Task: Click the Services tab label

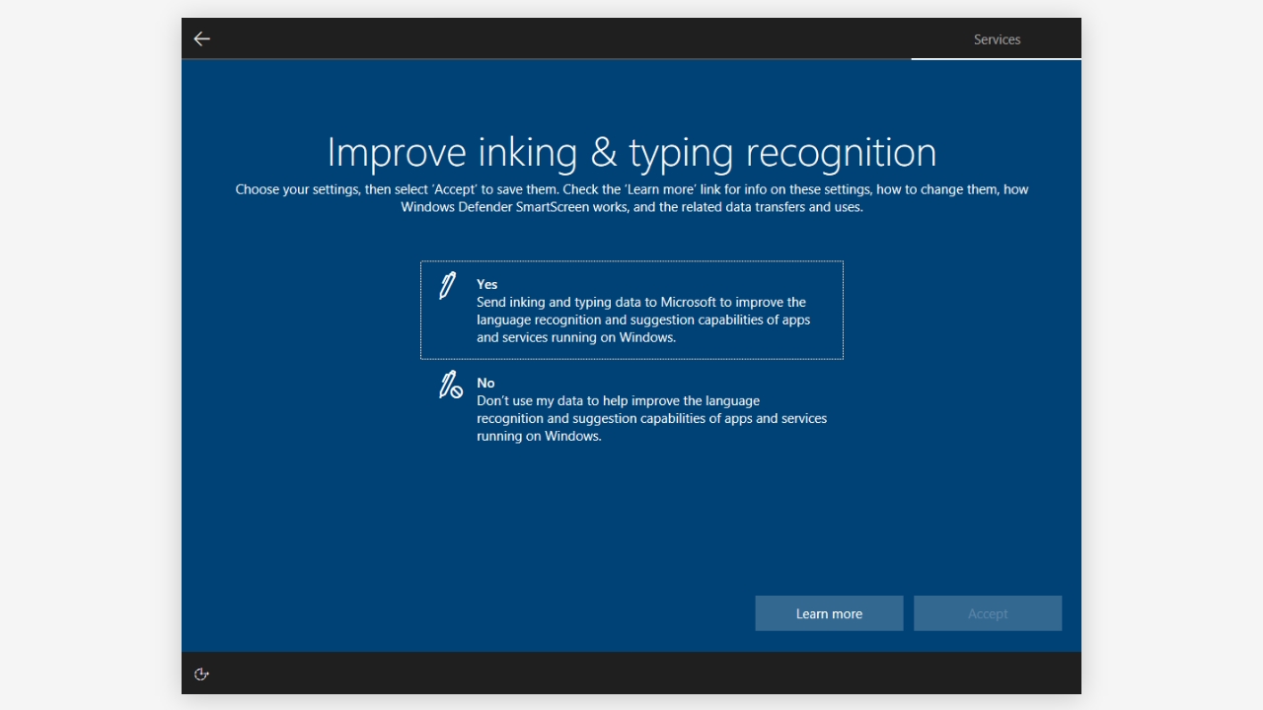Action: click(x=997, y=39)
